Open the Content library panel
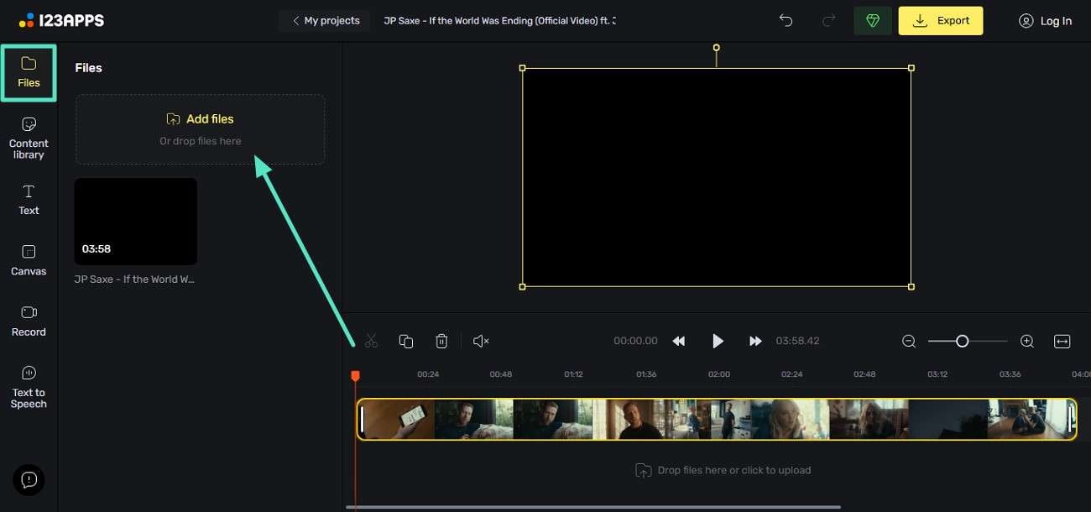Viewport: 1091px width, 512px height. [x=29, y=138]
